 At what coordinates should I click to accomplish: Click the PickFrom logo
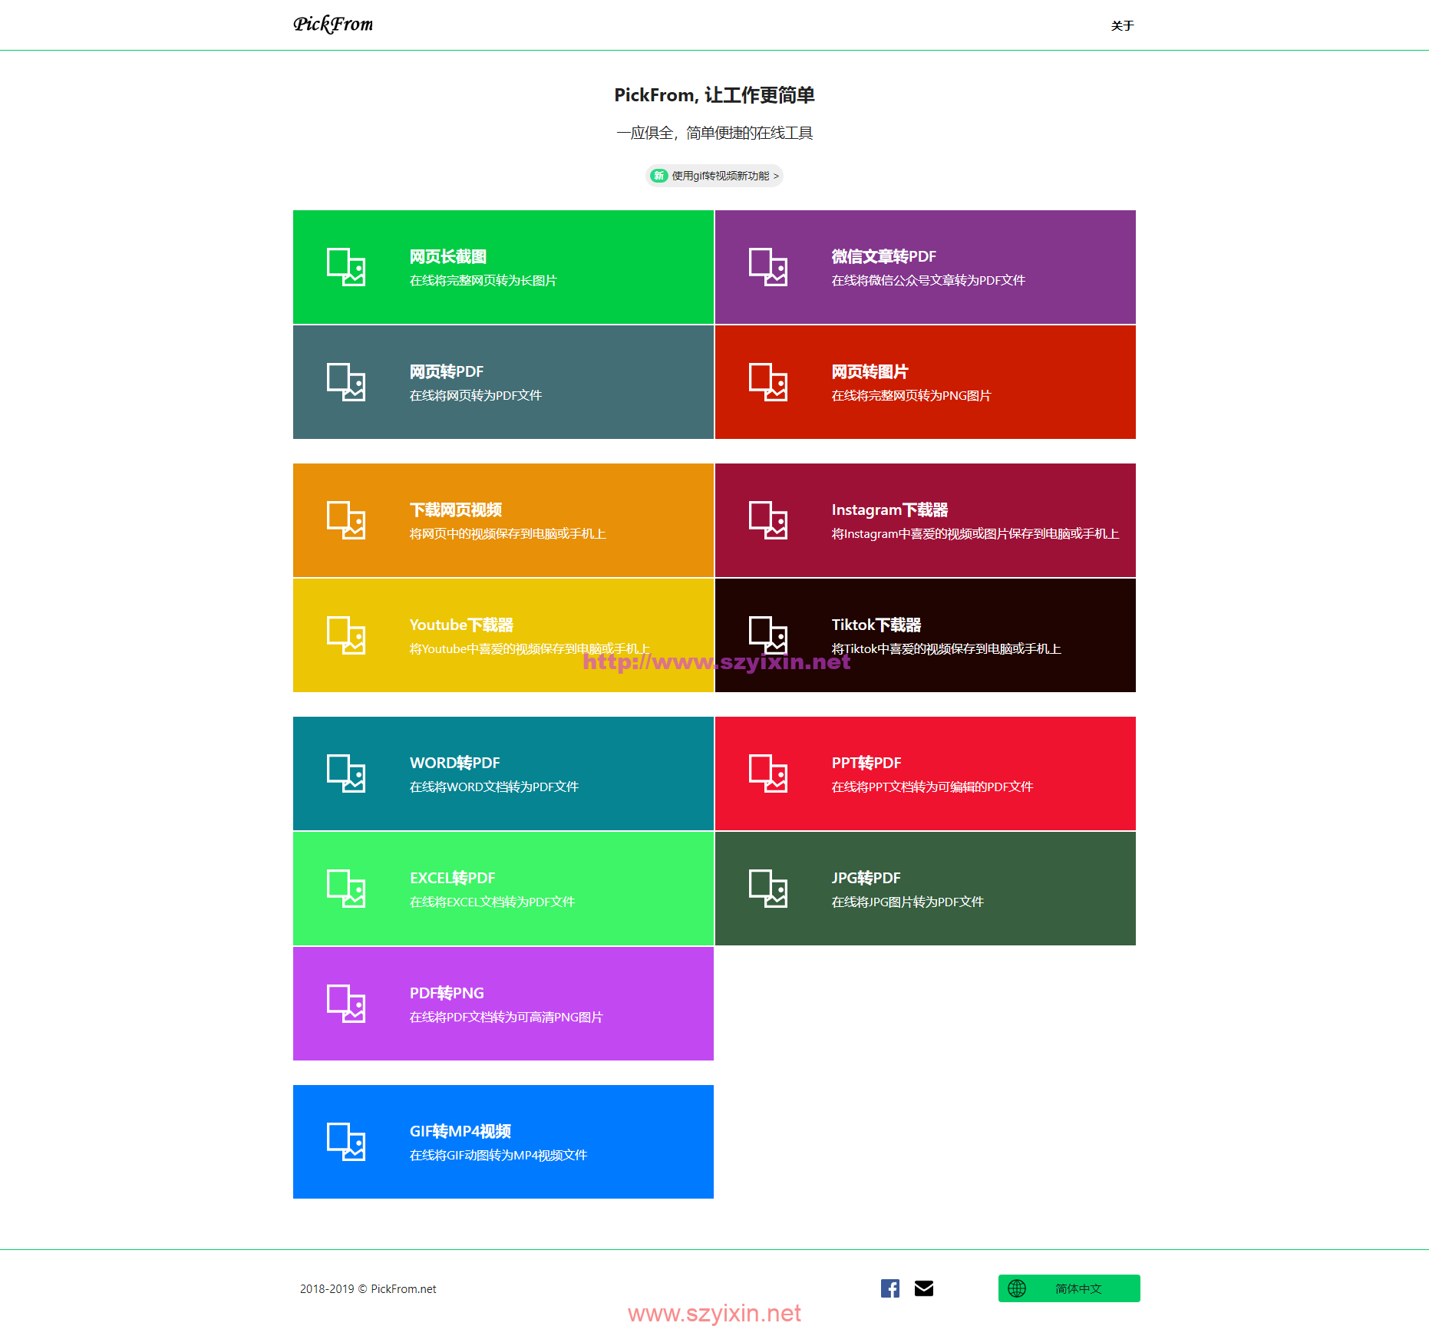333,25
